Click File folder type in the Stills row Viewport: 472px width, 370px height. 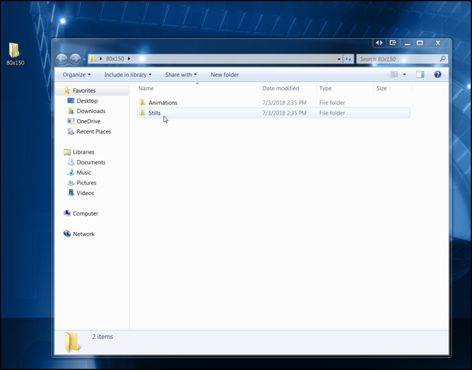point(332,113)
